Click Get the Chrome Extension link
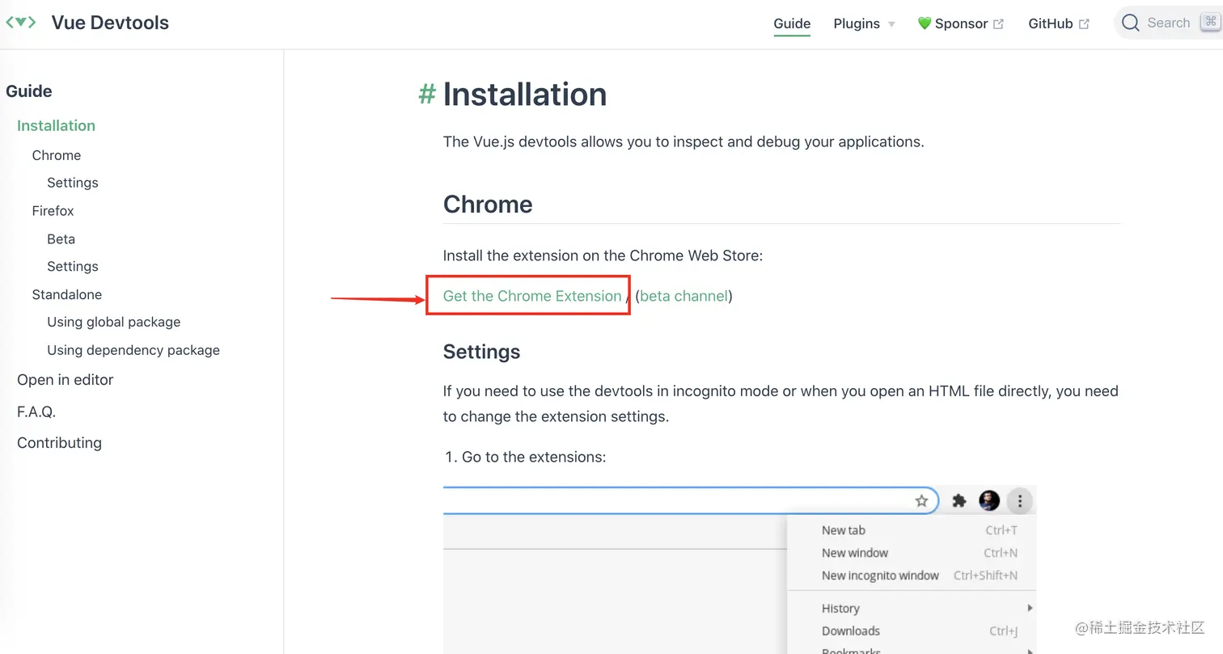This screenshot has width=1223, height=654. coord(531,296)
